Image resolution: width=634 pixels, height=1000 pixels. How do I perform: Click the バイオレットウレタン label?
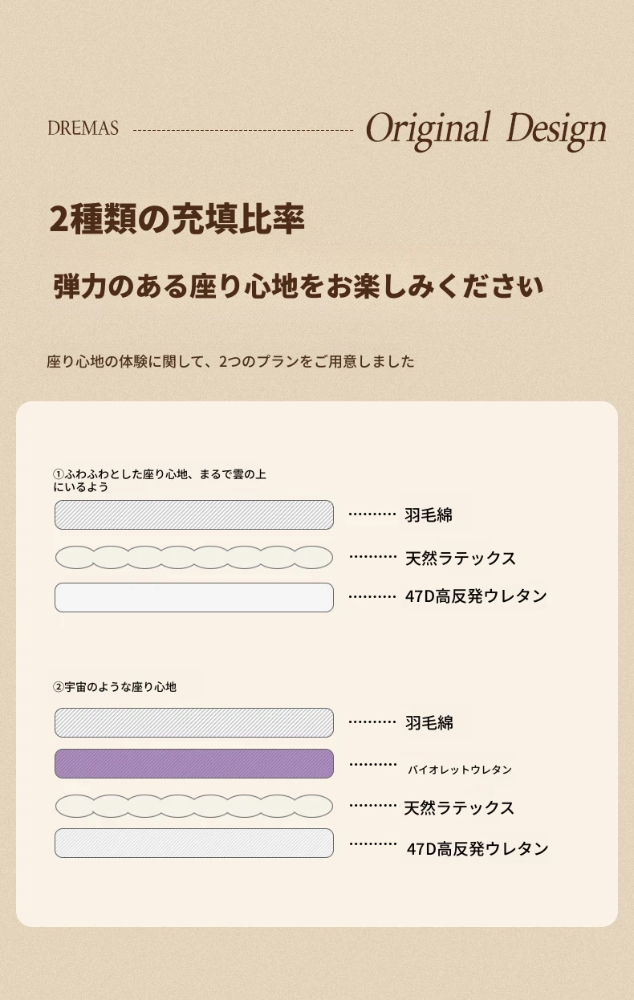point(460,770)
